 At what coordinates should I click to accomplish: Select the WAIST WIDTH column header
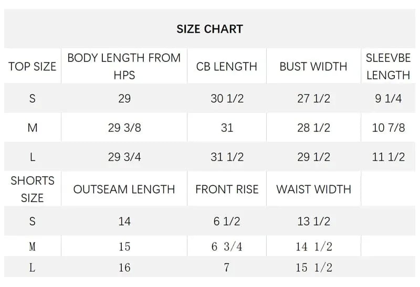[313, 189]
